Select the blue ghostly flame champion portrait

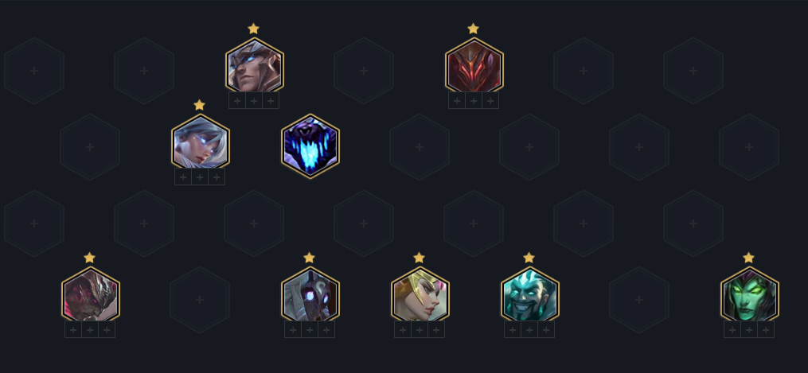310,146
